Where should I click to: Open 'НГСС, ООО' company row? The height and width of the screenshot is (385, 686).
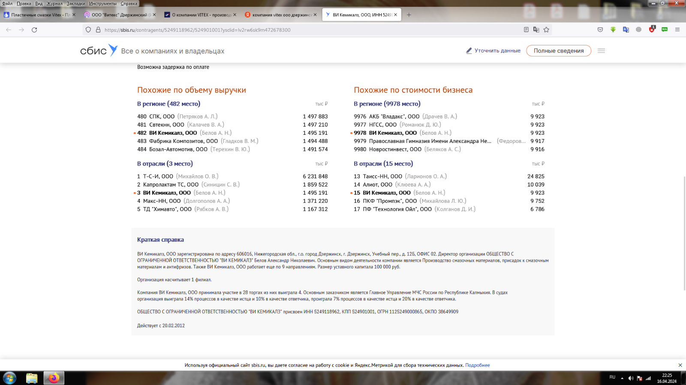pyautogui.click(x=449, y=124)
